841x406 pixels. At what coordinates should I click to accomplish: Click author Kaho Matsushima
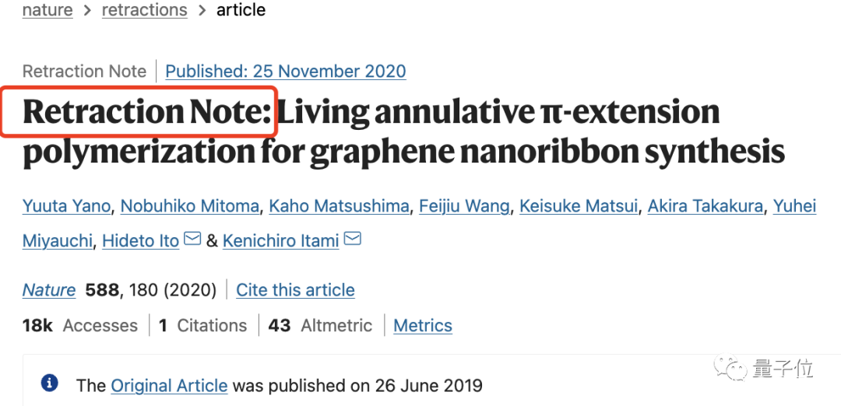339,206
